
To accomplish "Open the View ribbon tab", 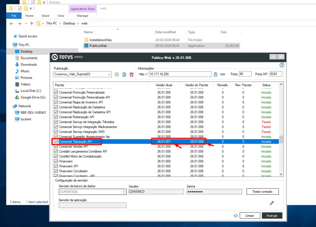I will pyautogui.click(x=61, y=16).
